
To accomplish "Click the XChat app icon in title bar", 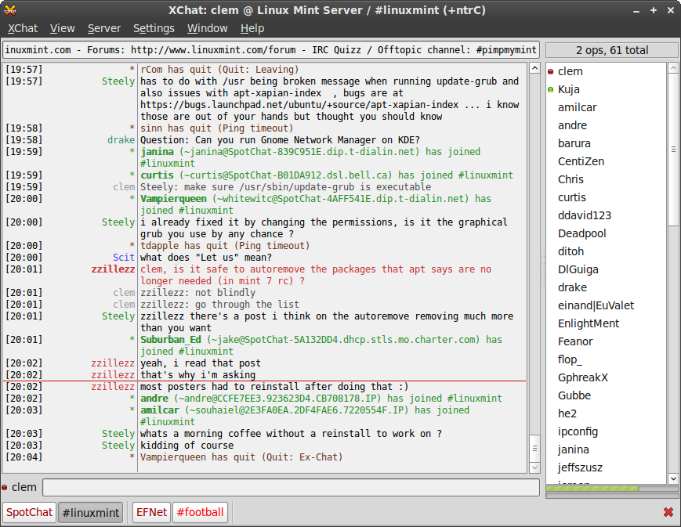I will click(x=10, y=9).
